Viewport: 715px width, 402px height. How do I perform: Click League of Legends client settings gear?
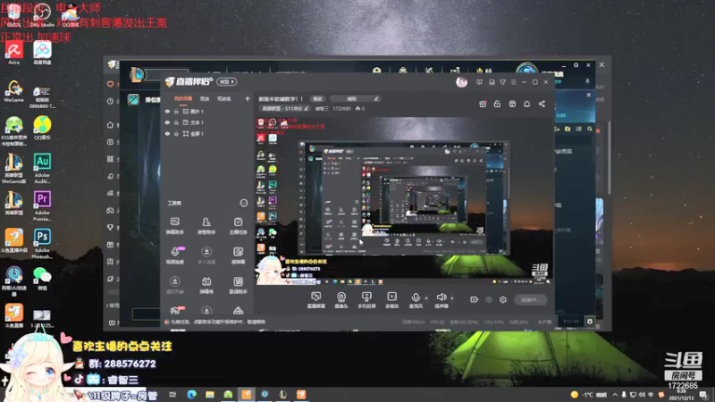coord(576,65)
